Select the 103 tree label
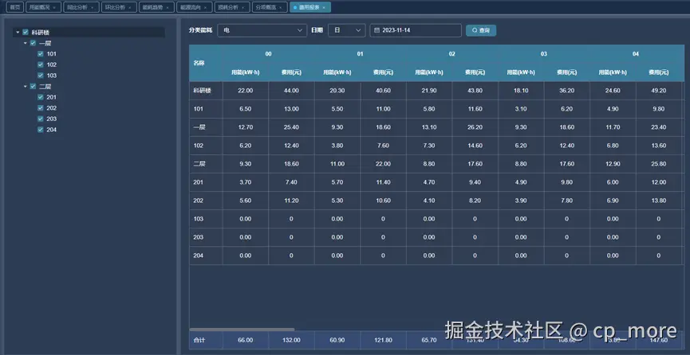The image size is (690, 355). 52,76
